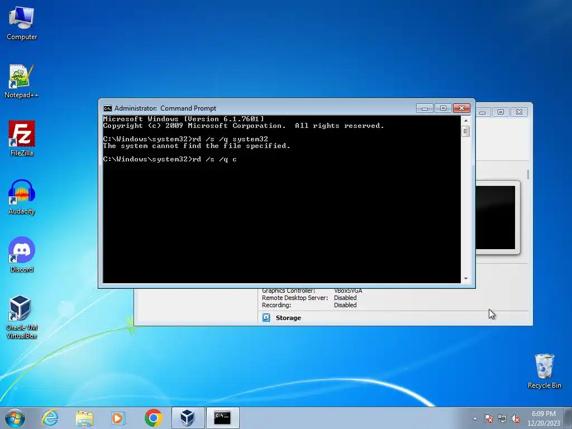Maximize the VirtualBox window behind
The image size is (572, 429).
click(501, 112)
